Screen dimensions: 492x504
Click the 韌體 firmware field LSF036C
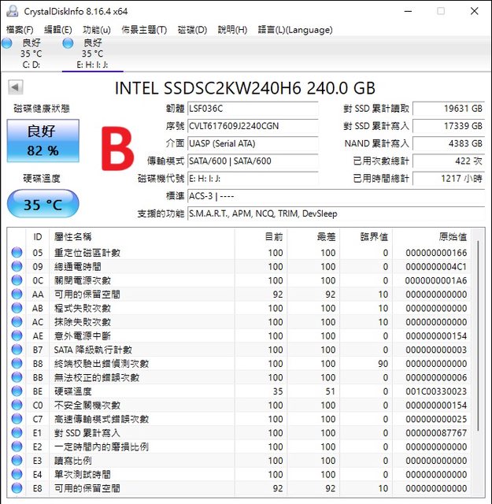tap(252, 109)
